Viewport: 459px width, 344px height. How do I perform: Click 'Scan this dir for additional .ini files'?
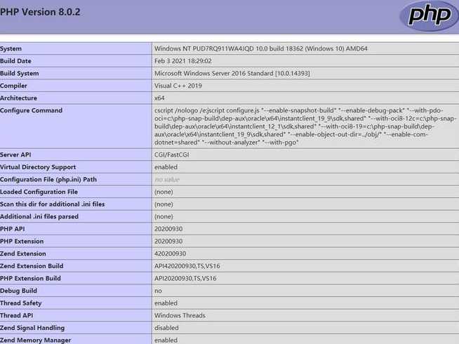[x=53, y=204]
